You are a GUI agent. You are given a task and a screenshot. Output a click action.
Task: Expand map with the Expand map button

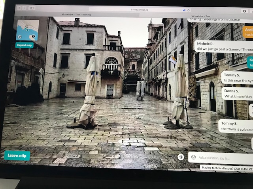(25, 45)
